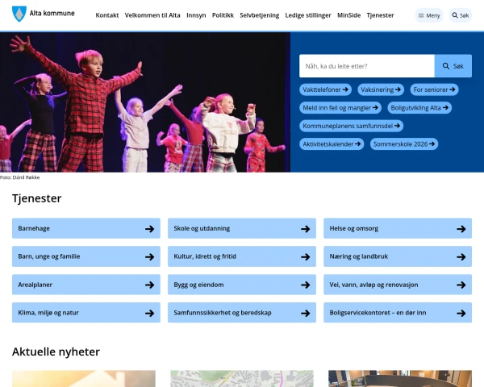Click the map news thumbnail under Aktuelle nyheter

(x=242, y=379)
